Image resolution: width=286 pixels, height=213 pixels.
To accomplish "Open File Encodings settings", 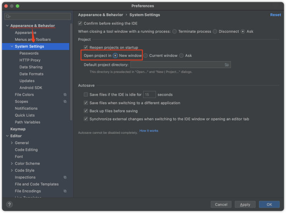I will (28, 191).
